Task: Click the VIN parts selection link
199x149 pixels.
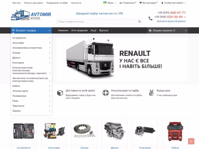Action: point(99,13)
